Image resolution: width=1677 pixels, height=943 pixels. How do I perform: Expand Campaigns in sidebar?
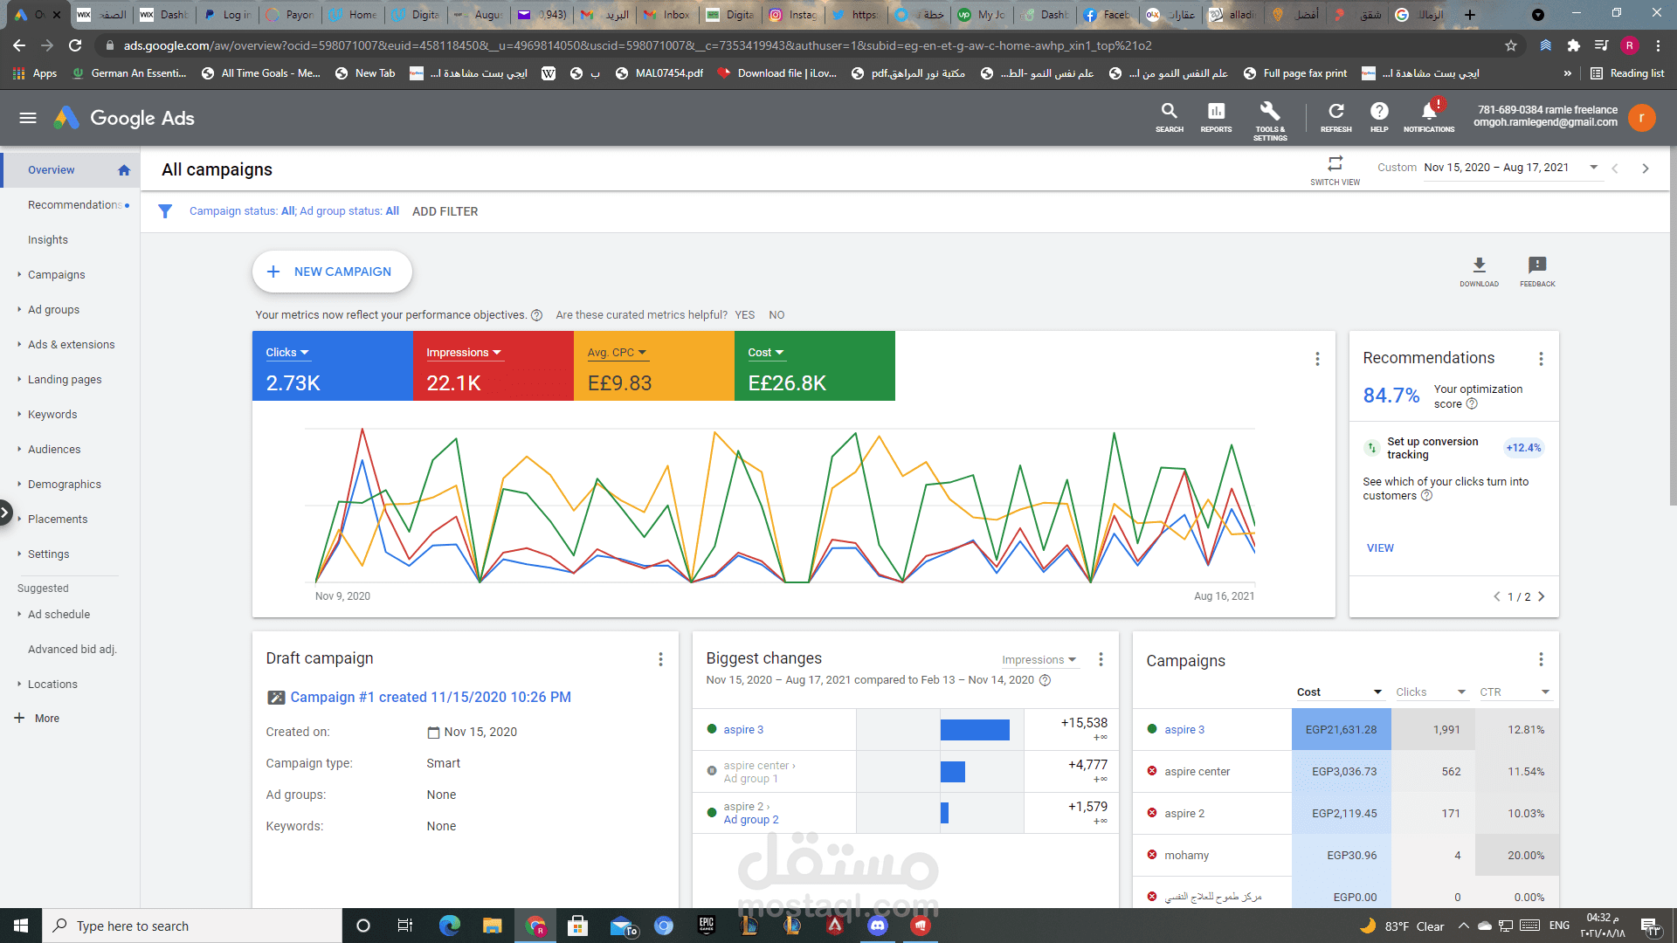point(19,274)
